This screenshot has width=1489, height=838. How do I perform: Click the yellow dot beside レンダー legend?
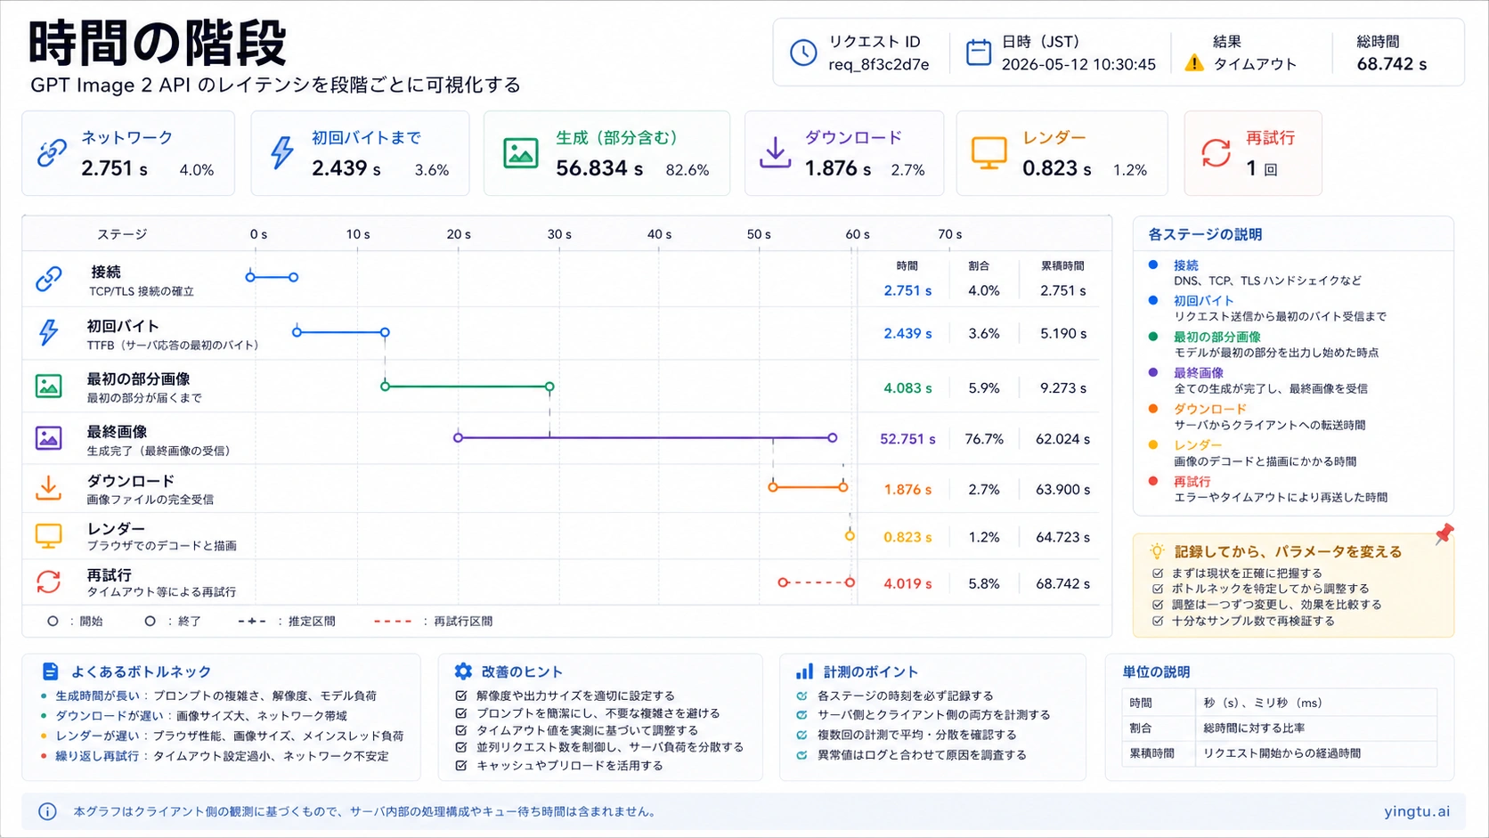pyautogui.click(x=1153, y=444)
